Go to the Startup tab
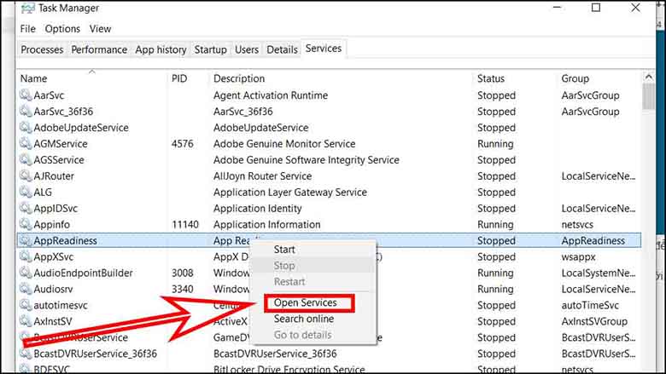 pyautogui.click(x=210, y=49)
